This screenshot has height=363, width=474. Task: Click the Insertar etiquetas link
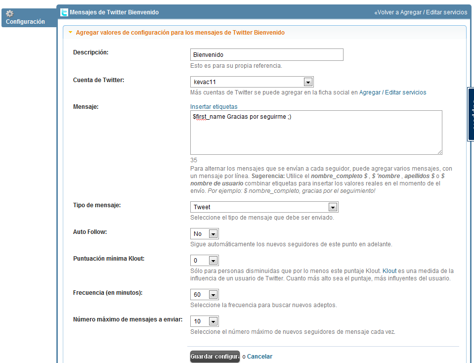point(214,106)
